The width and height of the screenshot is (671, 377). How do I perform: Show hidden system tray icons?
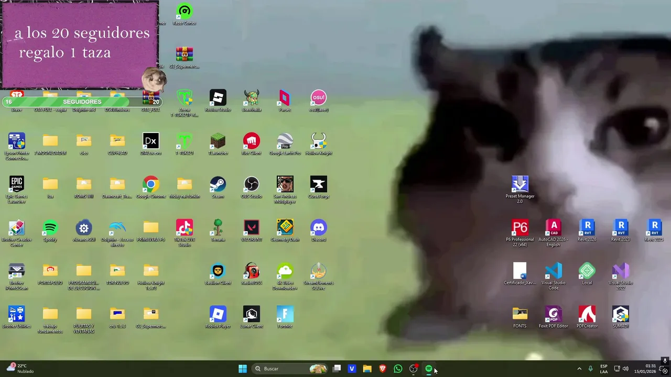point(579,369)
